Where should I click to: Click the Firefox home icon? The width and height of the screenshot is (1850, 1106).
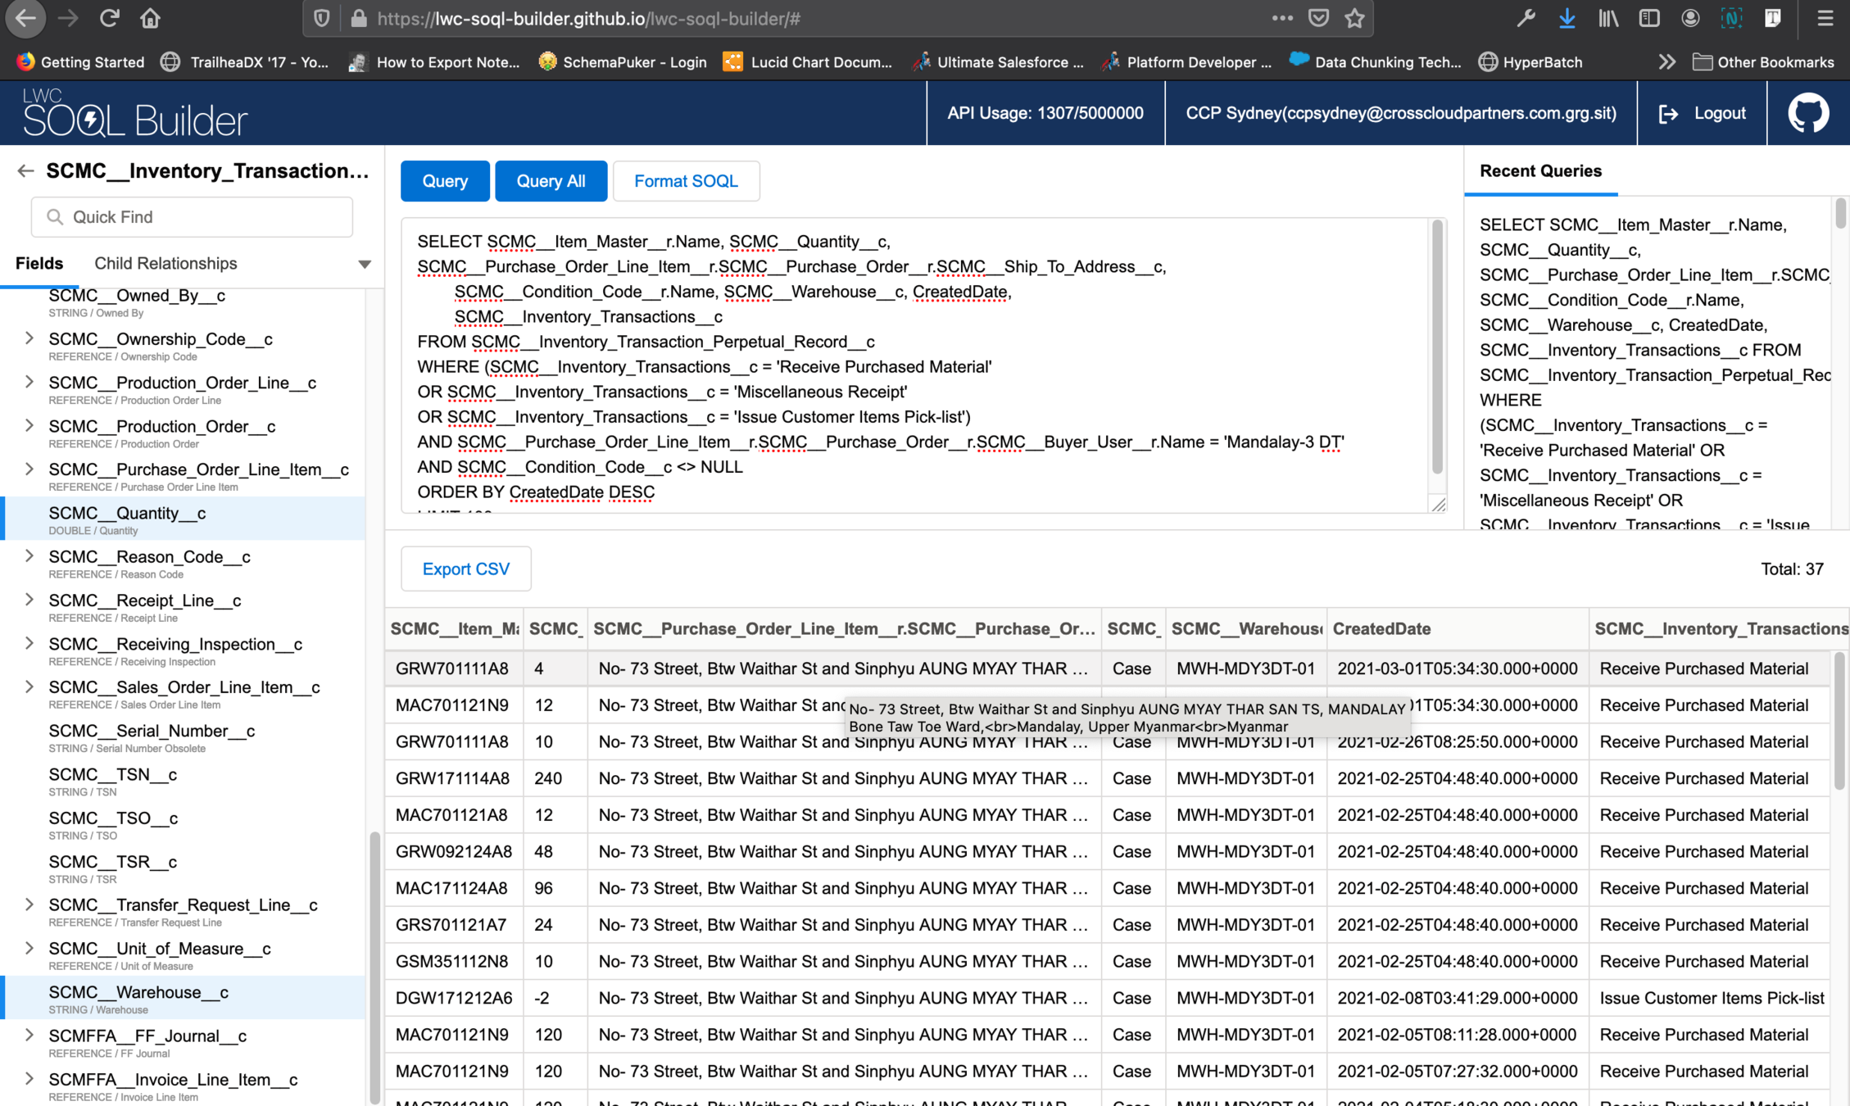coord(150,18)
